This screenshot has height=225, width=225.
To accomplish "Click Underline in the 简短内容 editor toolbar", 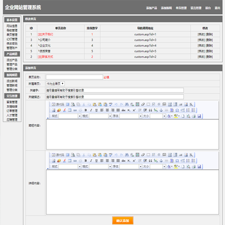I will pos(96,110).
